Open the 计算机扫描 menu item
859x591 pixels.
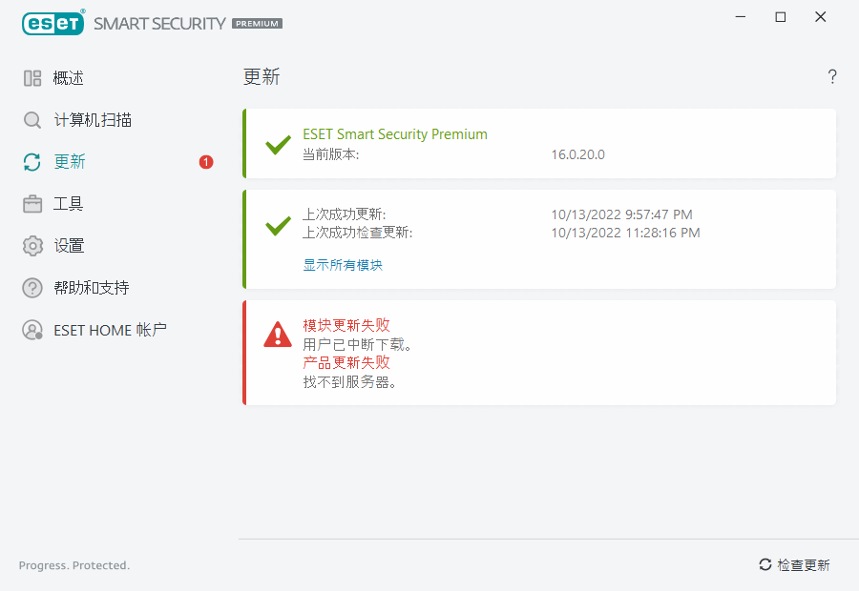(x=93, y=120)
